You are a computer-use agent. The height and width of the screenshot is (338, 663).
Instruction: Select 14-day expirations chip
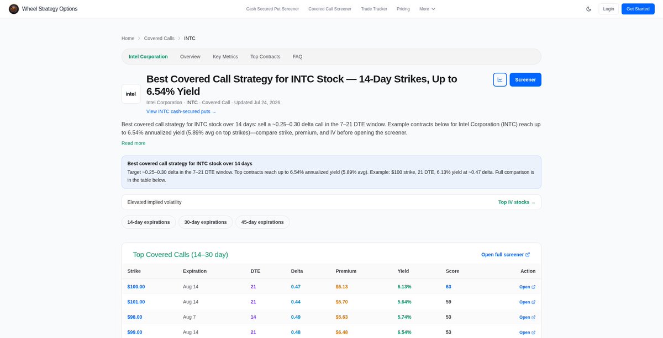coord(149,222)
